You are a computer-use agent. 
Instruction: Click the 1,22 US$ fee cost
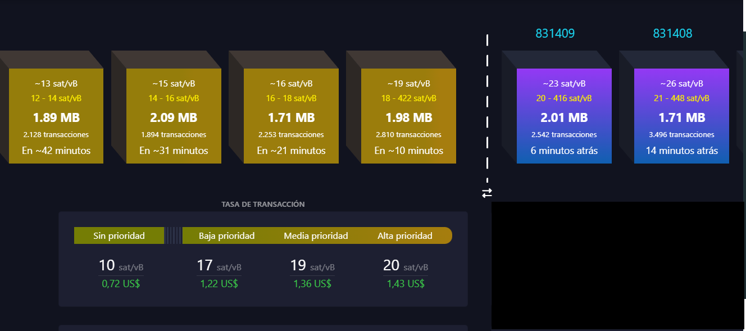[219, 284]
